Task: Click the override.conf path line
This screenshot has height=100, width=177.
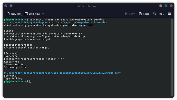Action: click(62, 73)
